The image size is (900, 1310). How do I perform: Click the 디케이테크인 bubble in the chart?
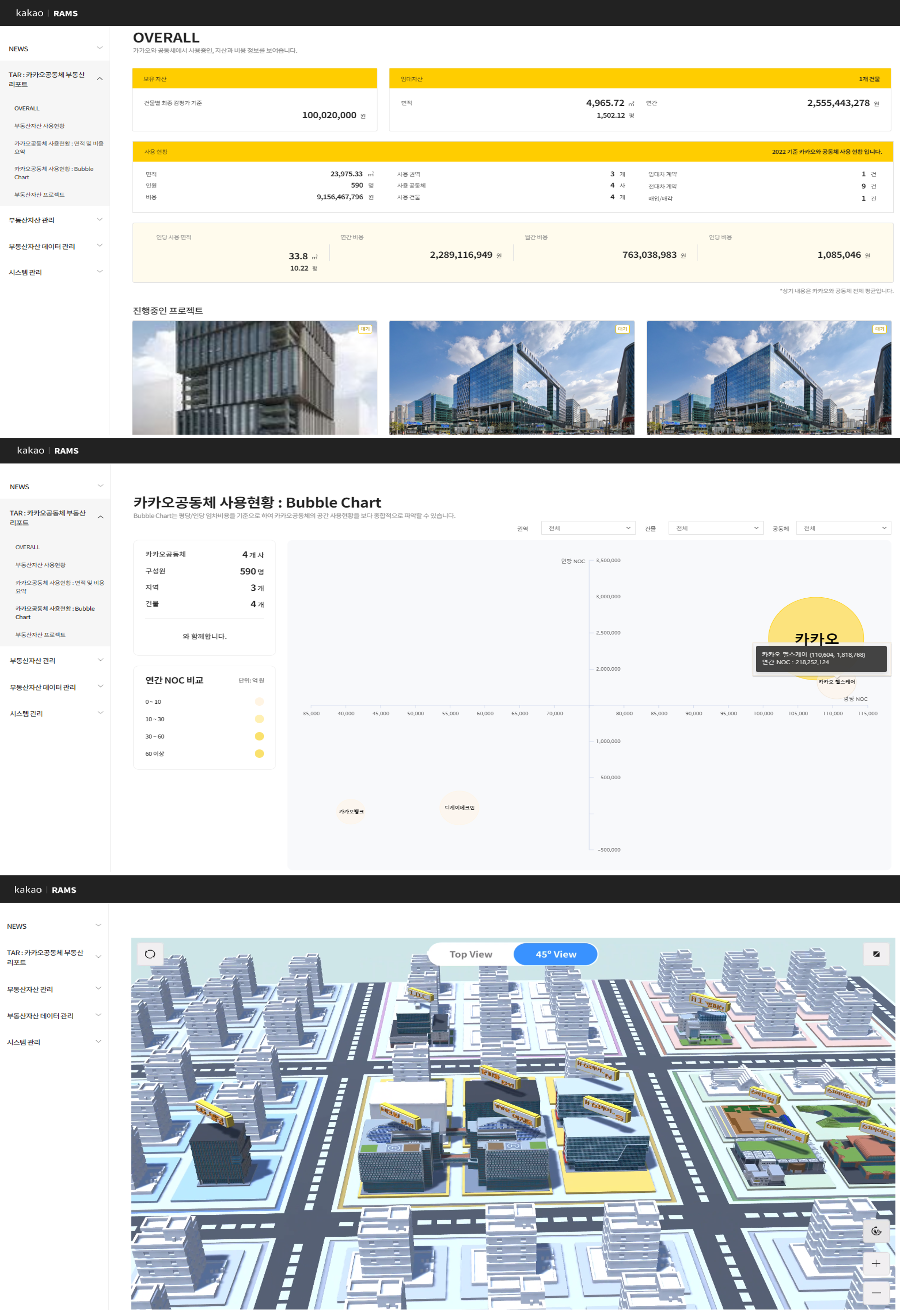460,807
